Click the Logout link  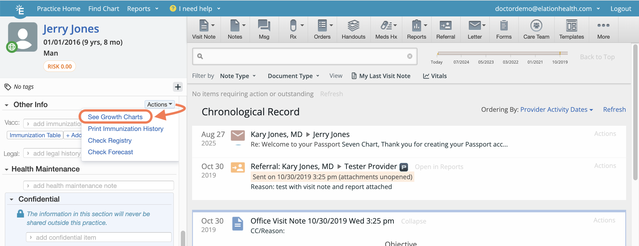coord(621,9)
